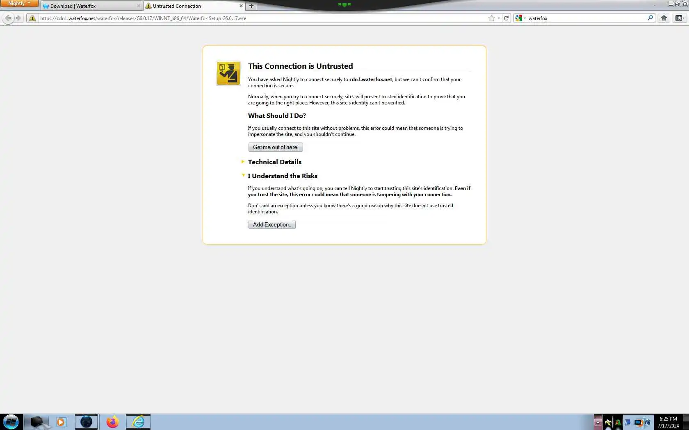Viewport: 689px width, 430px height.
Task: Click the green figure tray icon
Action: [618, 422]
